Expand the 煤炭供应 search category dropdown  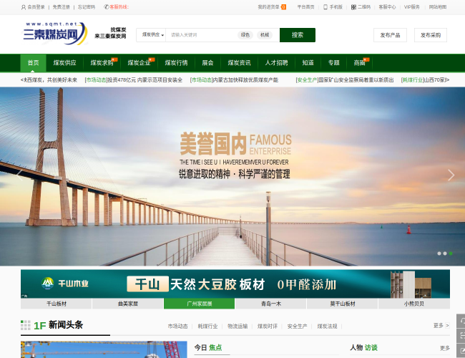pyautogui.click(x=152, y=35)
